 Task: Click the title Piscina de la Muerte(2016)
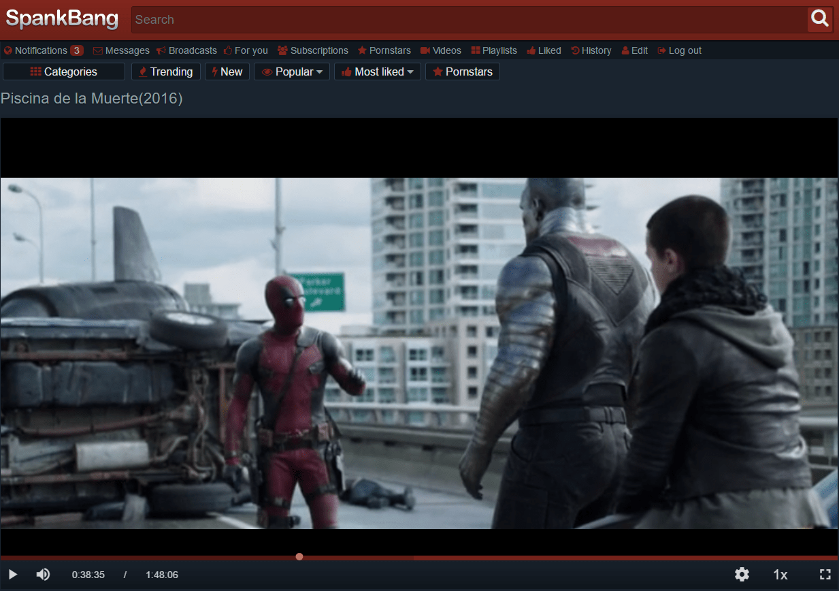tap(92, 98)
